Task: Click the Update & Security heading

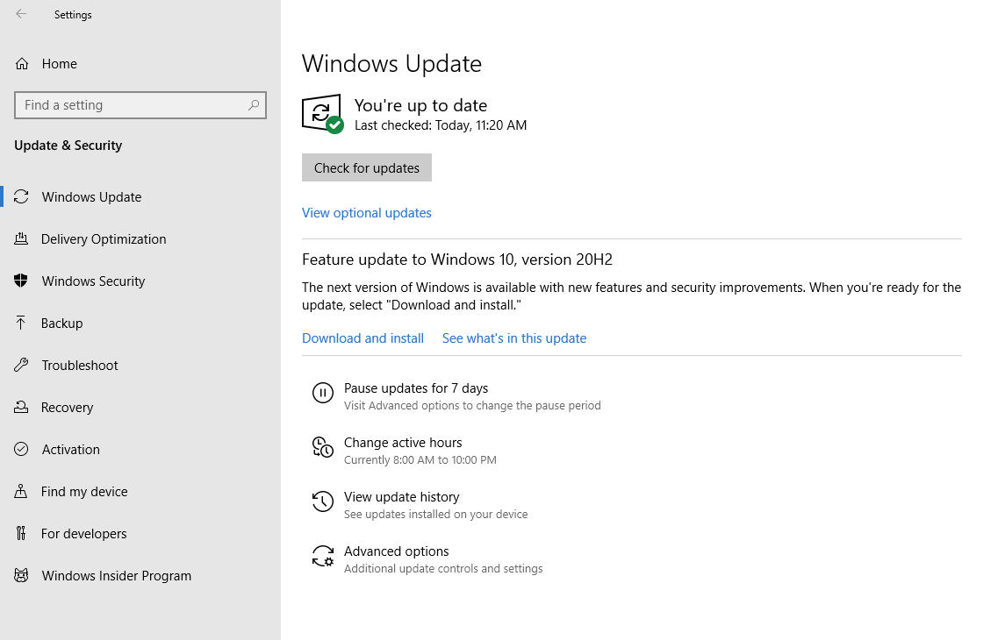Action: [x=68, y=146]
